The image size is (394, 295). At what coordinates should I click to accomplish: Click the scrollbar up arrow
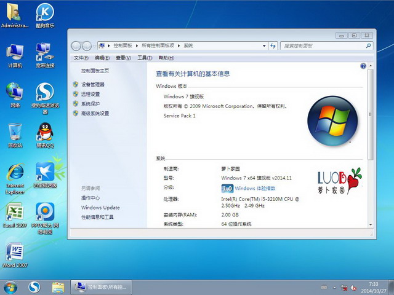pos(371,66)
